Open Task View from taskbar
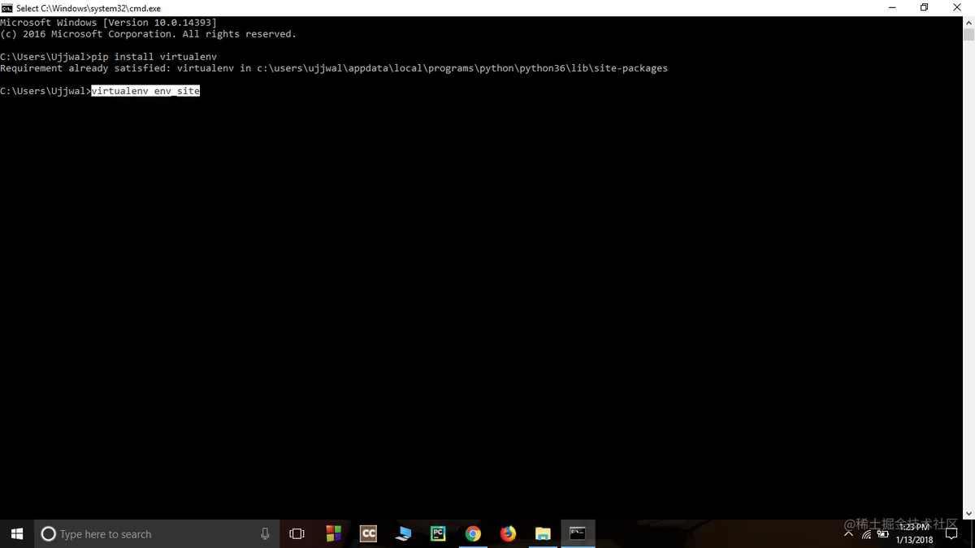Viewport: 975px width, 548px height. tap(297, 533)
